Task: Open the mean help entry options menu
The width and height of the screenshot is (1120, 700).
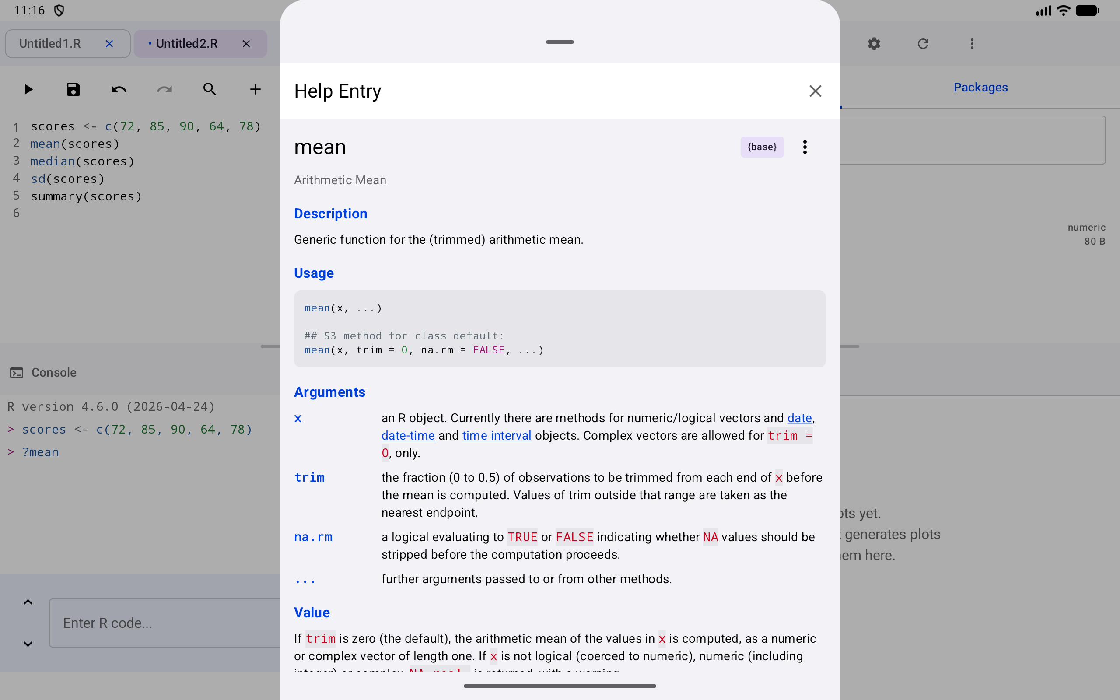Action: tap(805, 147)
